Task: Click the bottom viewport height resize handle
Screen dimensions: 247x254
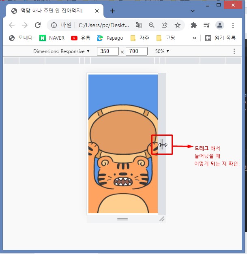Action: [122, 219]
